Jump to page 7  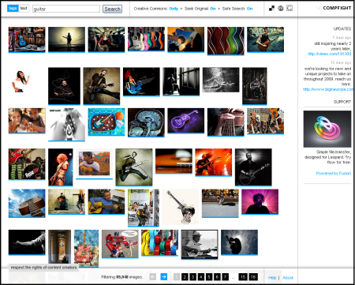click(x=226, y=277)
